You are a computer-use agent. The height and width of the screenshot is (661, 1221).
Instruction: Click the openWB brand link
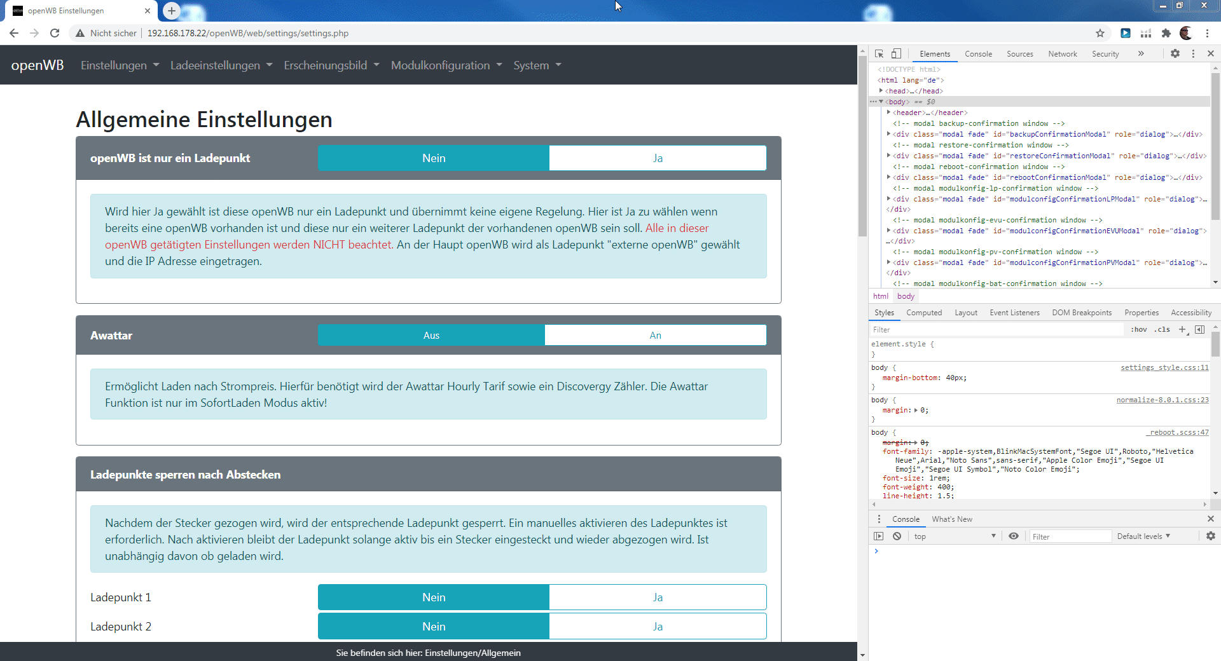point(38,65)
